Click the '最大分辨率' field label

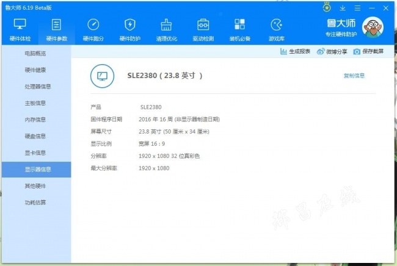pos(104,168)
